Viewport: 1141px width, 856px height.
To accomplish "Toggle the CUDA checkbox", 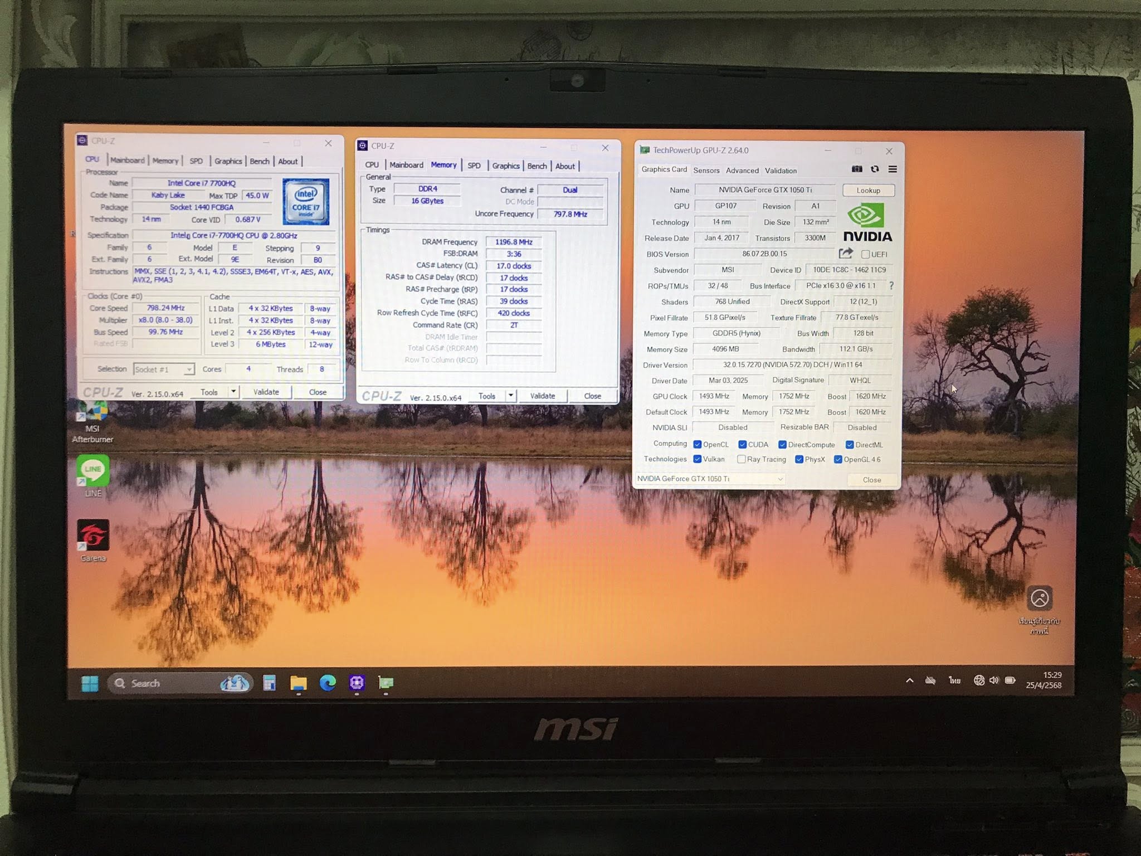I will [x=742, y=445].
